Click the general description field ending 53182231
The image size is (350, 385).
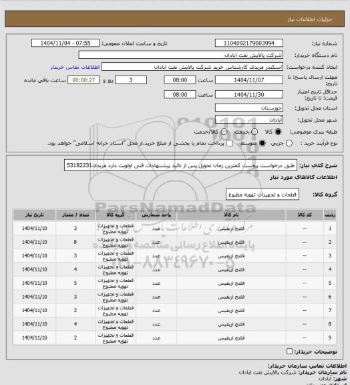pos(180,166)
